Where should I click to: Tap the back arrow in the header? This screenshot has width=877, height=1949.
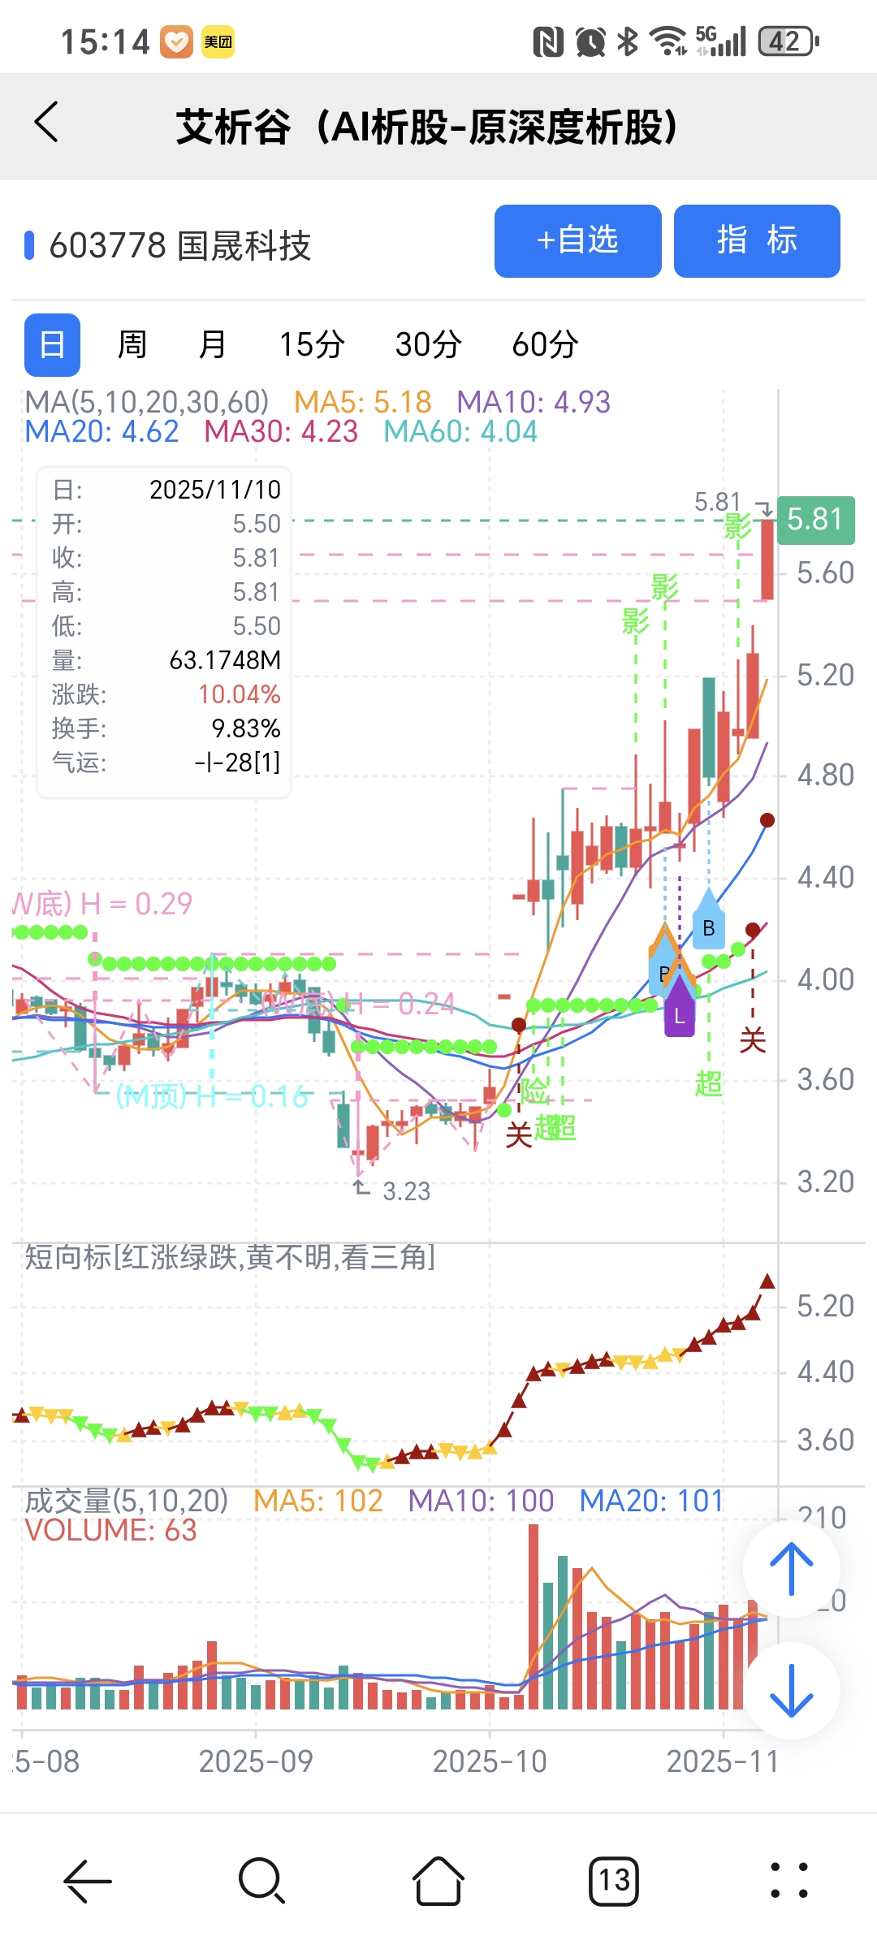pyautogui.click(x=46, y=123)
